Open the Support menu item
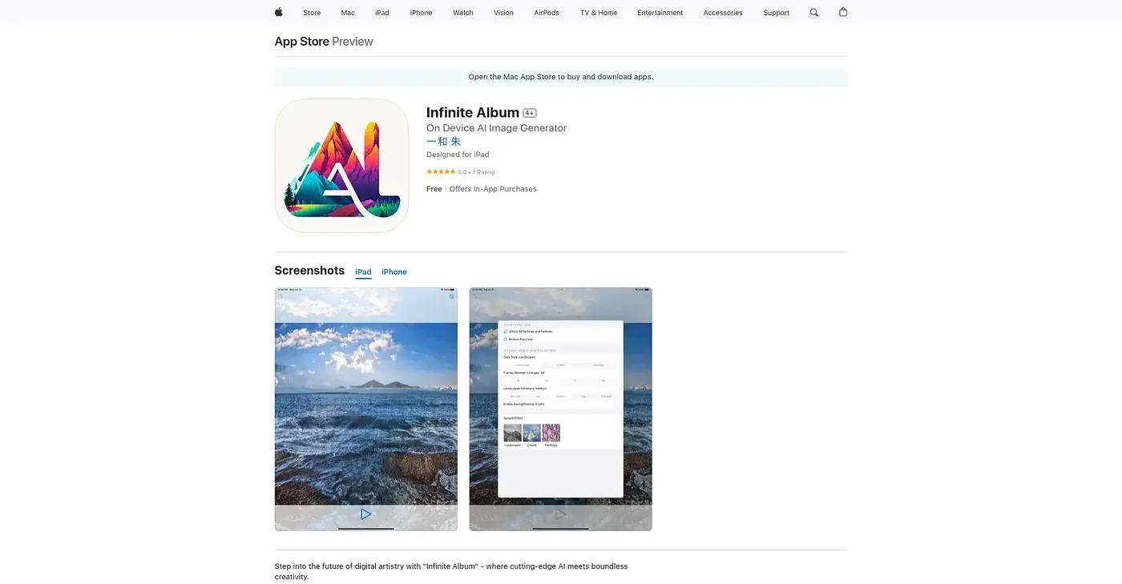The height and width of the screenshot is (584, 1122). [x=777, y=13]
